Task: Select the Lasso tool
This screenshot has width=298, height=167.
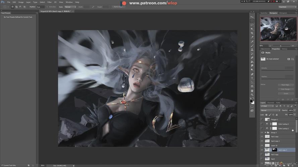Action: click(252, 25)
